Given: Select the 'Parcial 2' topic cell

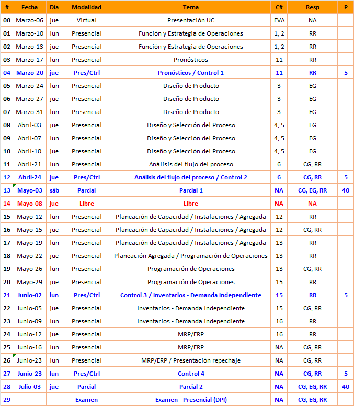Looking at the screenshot, I should pos(191,387).
